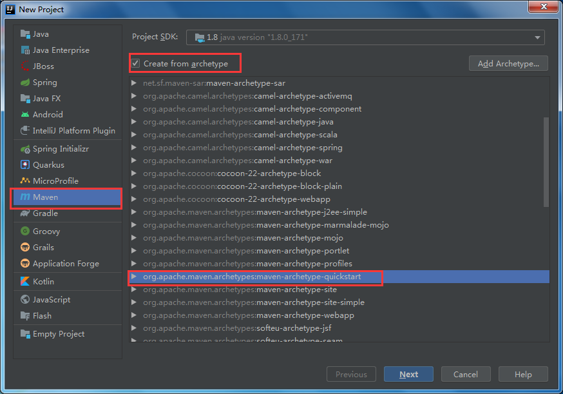Click the archetype list vertical scrollbar
563x394 pixels.
pyautogui.click(x=546, y=162)
